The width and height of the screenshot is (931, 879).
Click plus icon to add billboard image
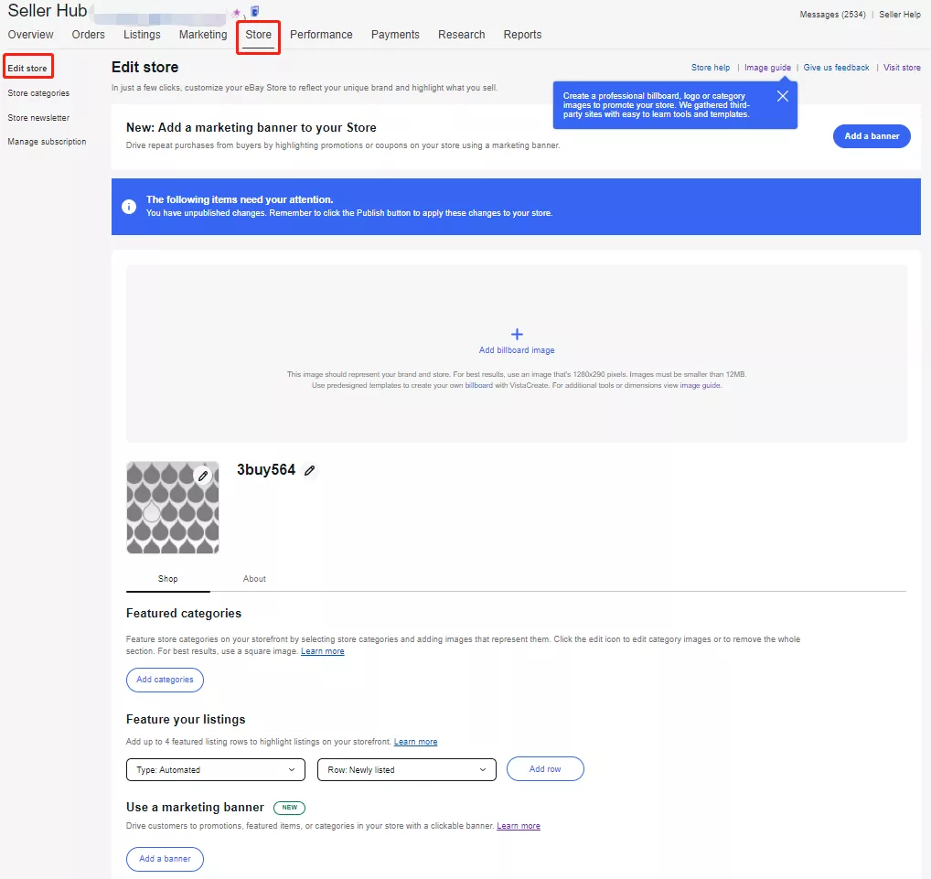point(517,335)
